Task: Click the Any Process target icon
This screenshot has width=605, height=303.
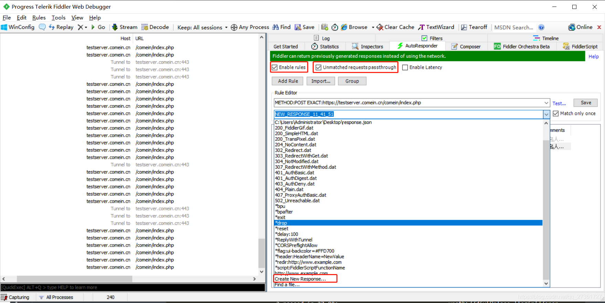Action: (x=234, y=27)
